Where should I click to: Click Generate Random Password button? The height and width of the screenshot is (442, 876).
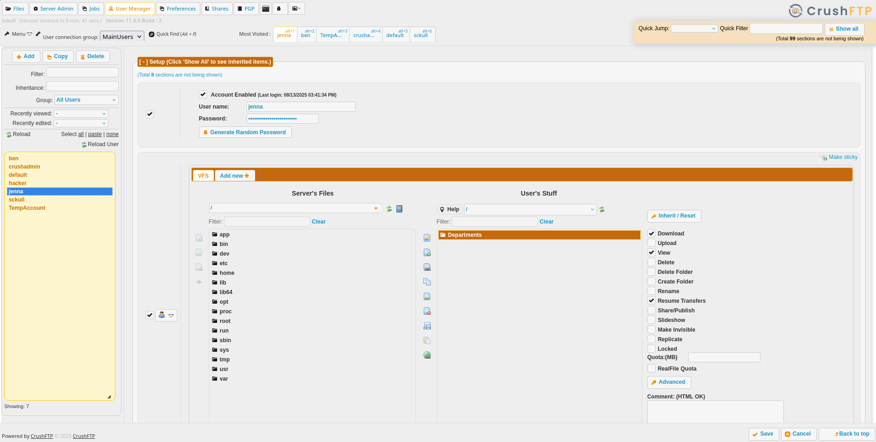(245, 132)
